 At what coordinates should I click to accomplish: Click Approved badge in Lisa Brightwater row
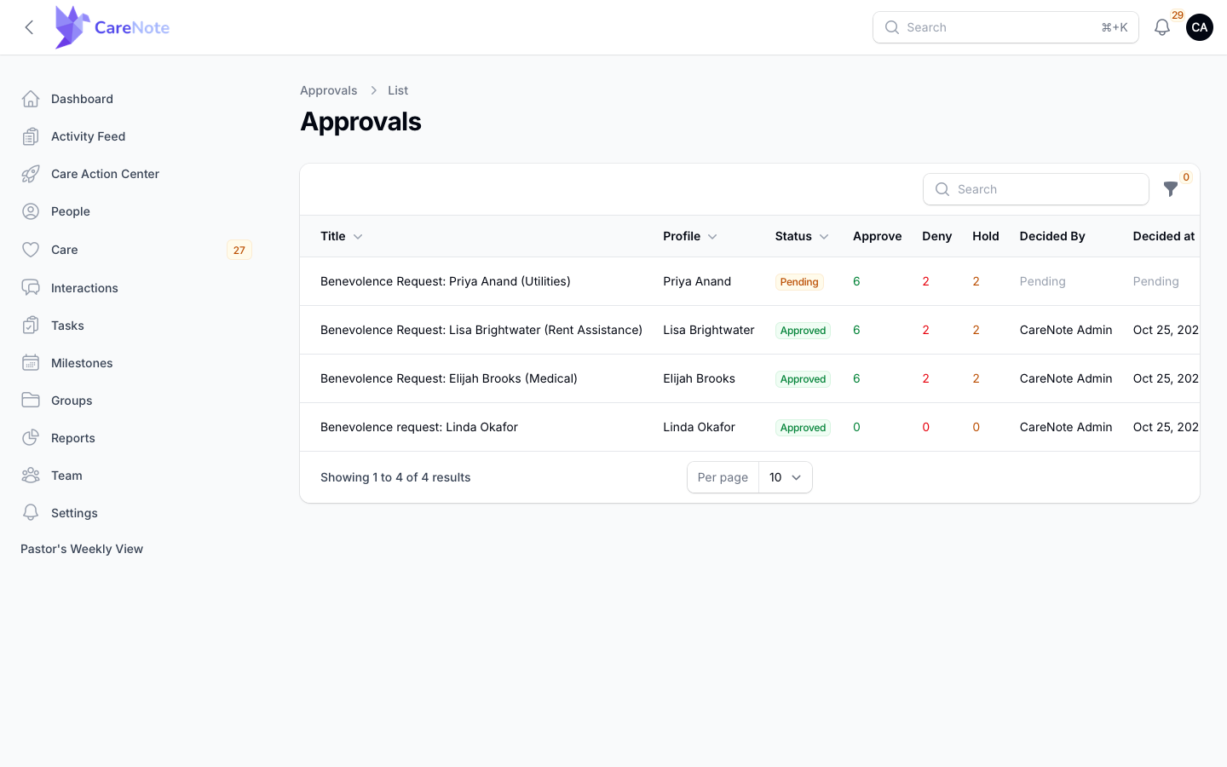(x=803, y=331)
